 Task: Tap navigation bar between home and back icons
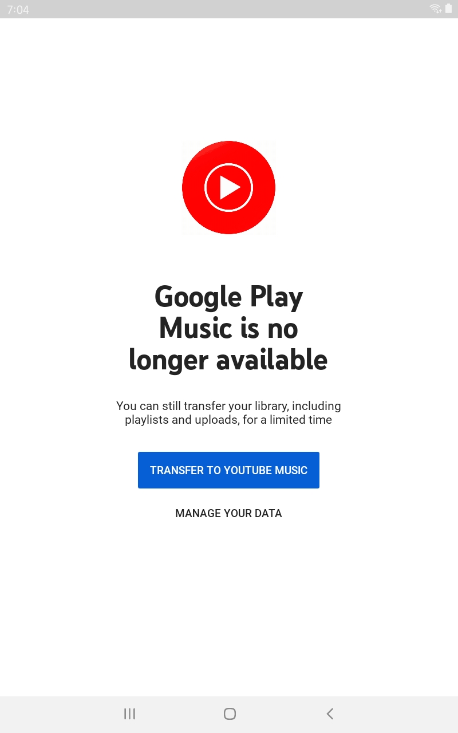(x=280, y=714)
